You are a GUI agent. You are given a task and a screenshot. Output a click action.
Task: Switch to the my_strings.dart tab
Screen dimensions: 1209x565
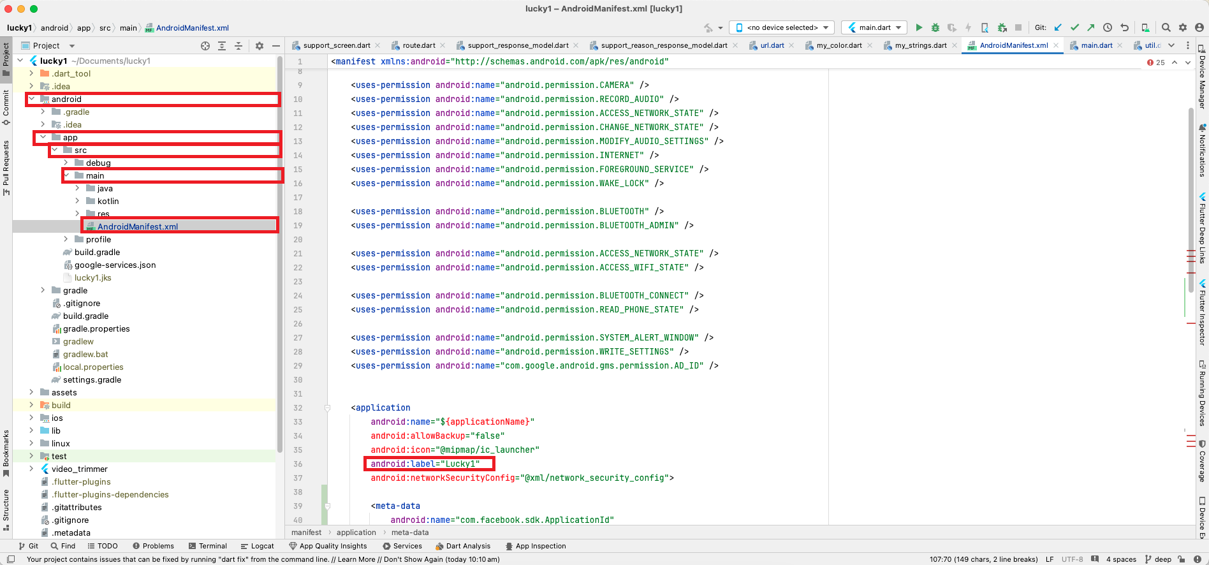click(920, 45)
